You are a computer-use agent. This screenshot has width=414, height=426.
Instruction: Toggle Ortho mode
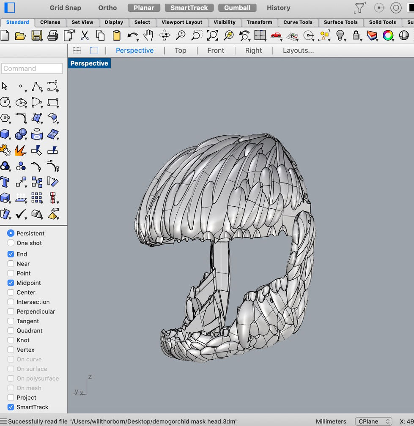click(x=107, y=8)
